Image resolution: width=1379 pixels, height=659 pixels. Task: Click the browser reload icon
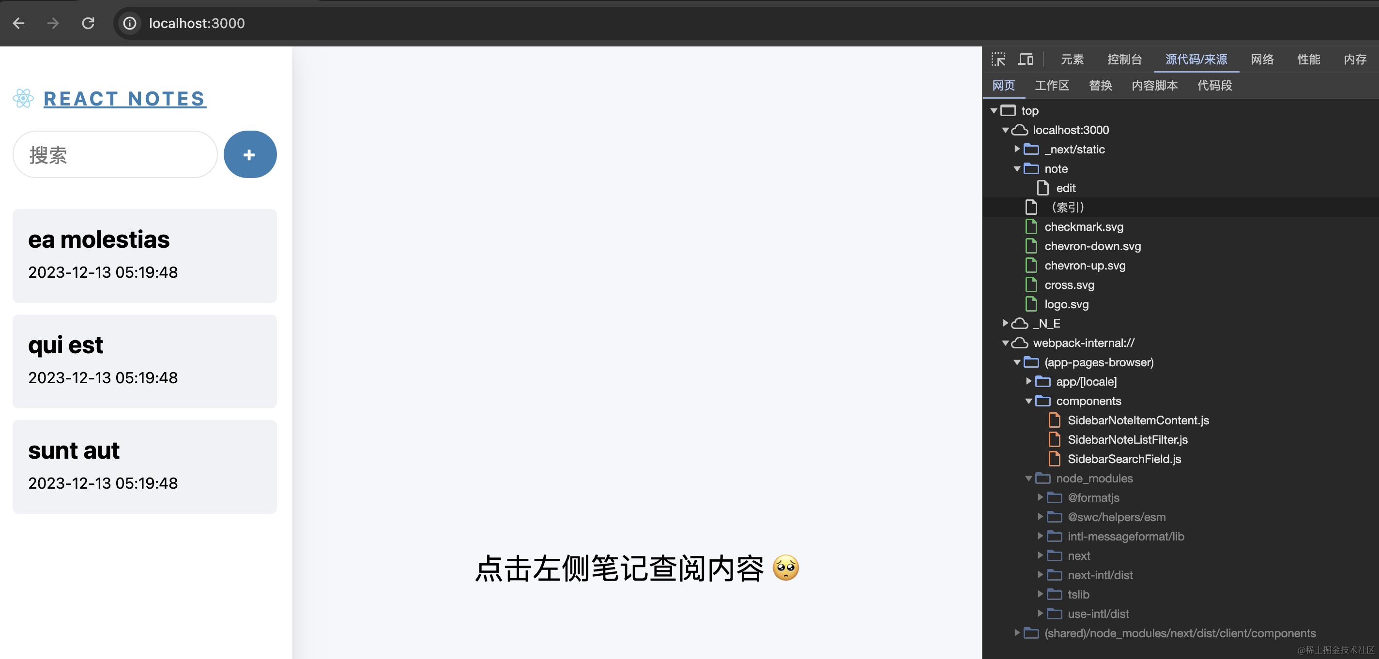(88, 23)
